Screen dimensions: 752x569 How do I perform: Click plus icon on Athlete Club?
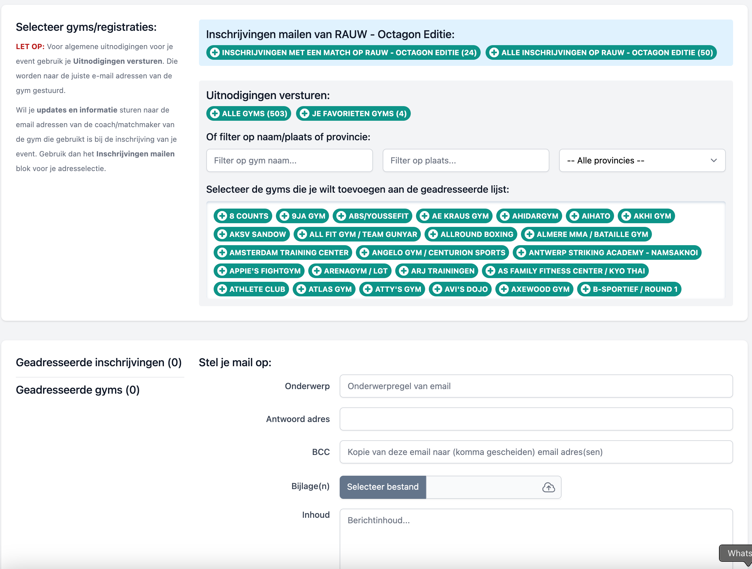pyautogui.click(x=222, y=289)
